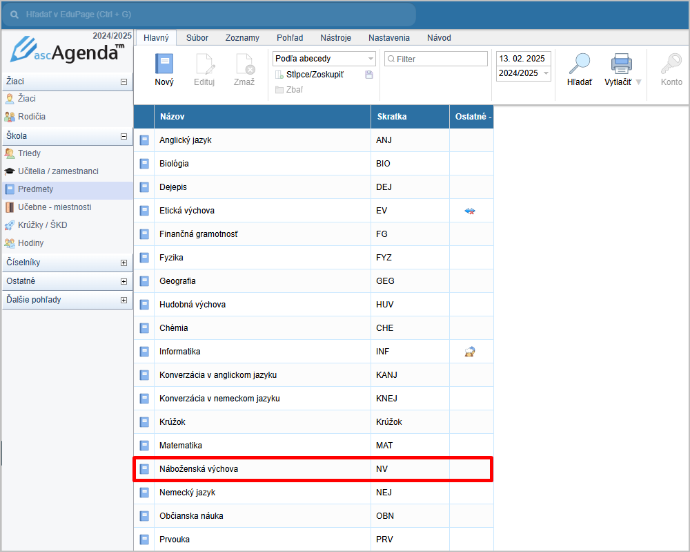Click the book icon of Krúžok row
This screenshot has width=690, height=552.
click(x=144, y=422)
